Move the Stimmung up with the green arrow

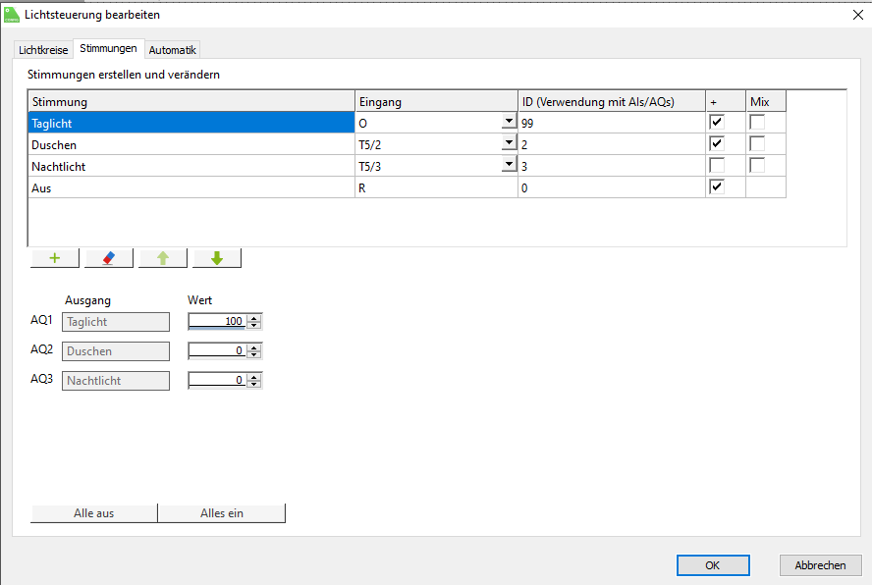(x=162, y=258)
